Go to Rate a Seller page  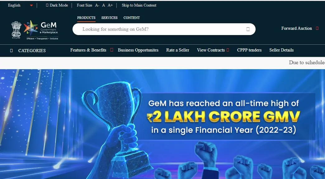pos(178,50)
